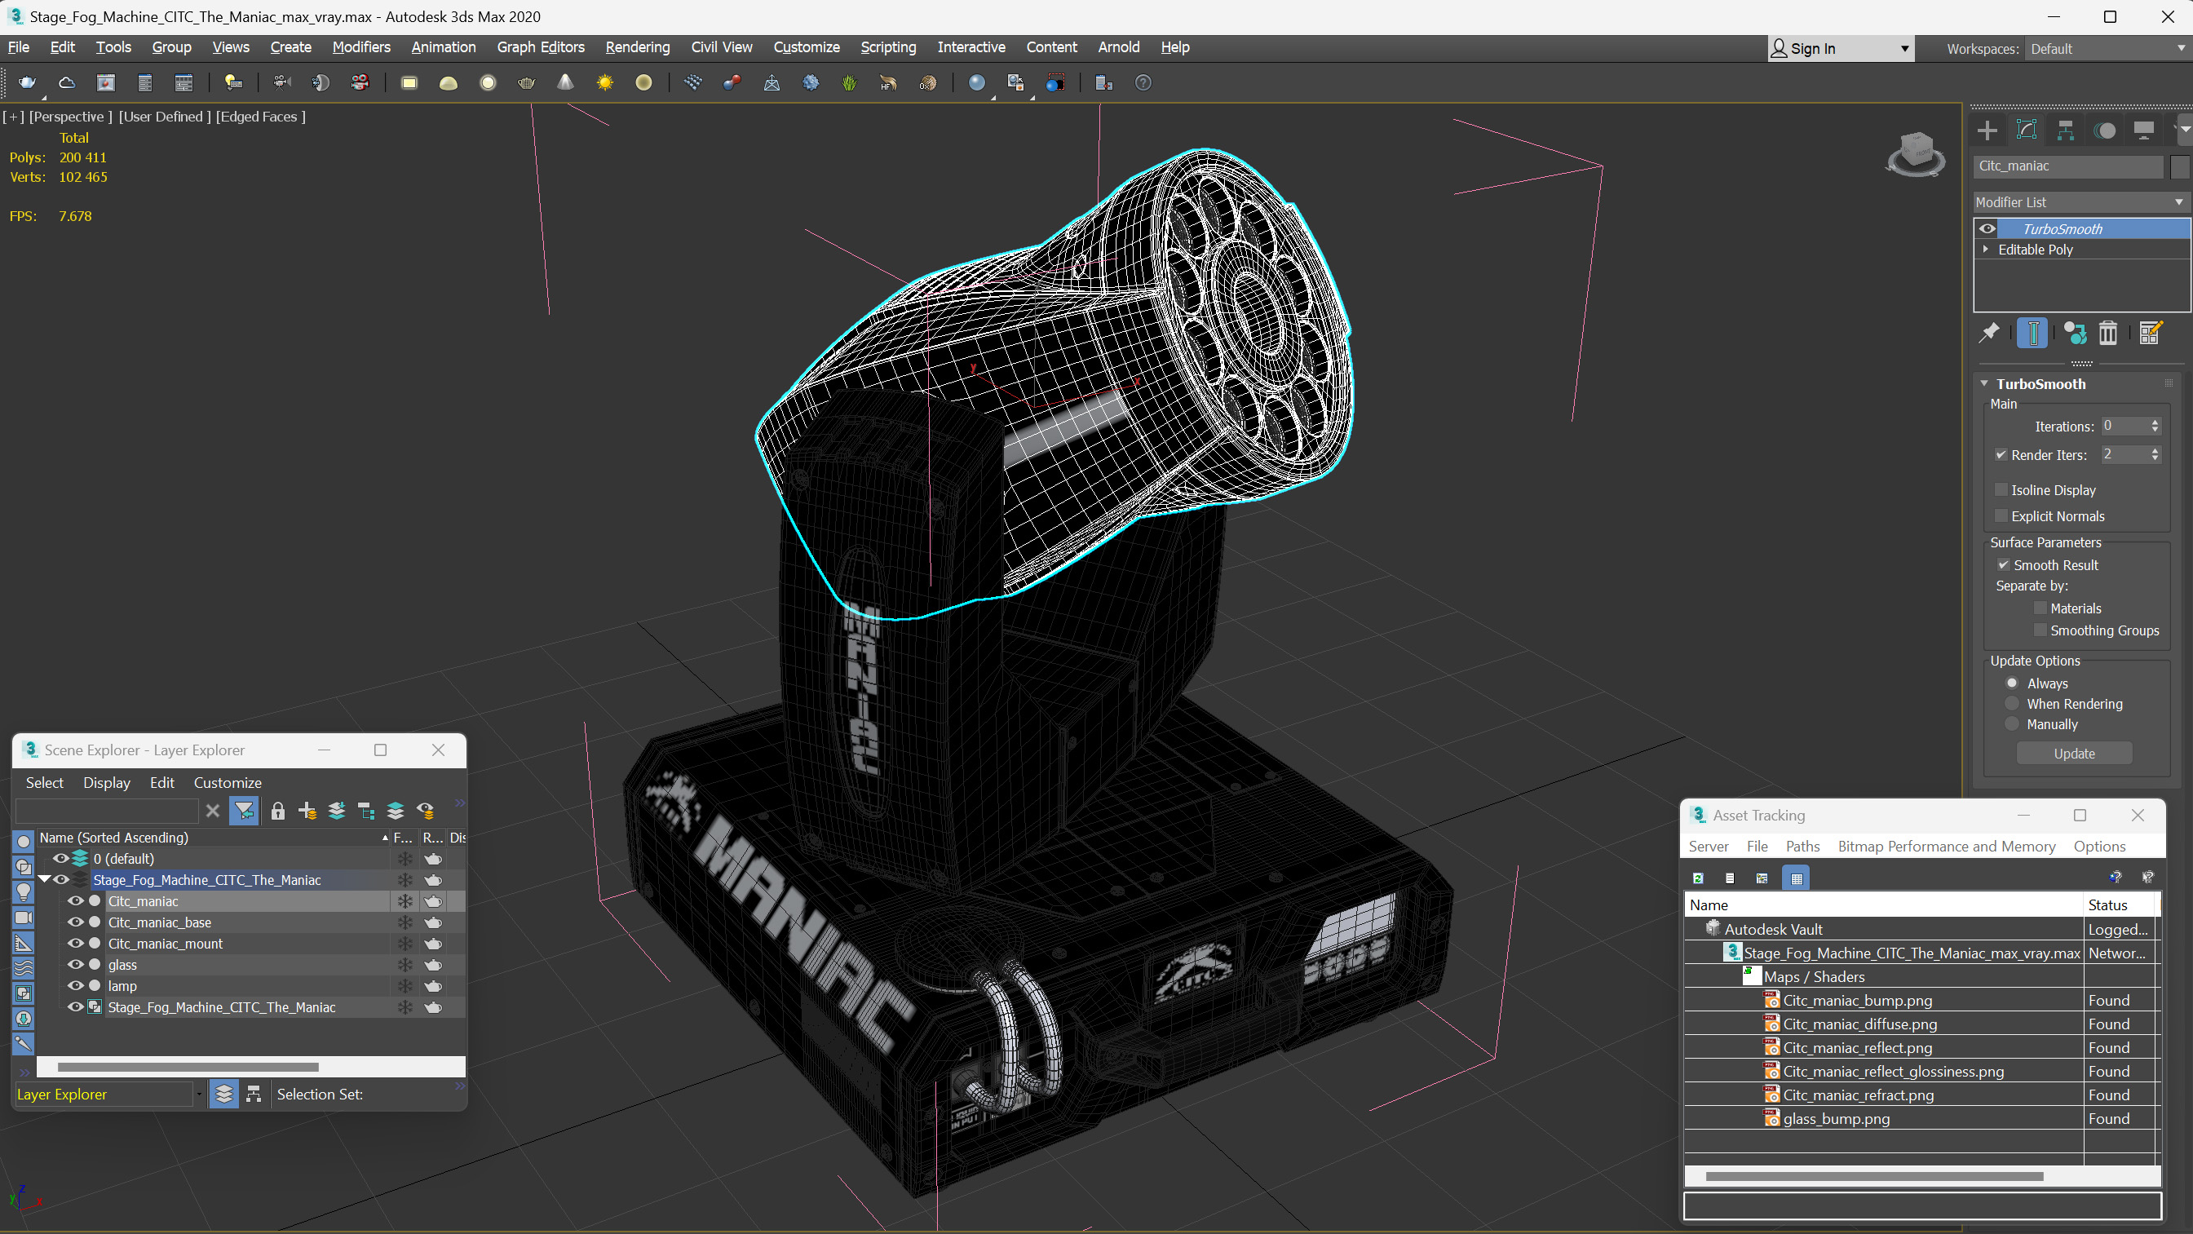
Task: Open the Modifier List dropdown
Action: pos(2080,201)
